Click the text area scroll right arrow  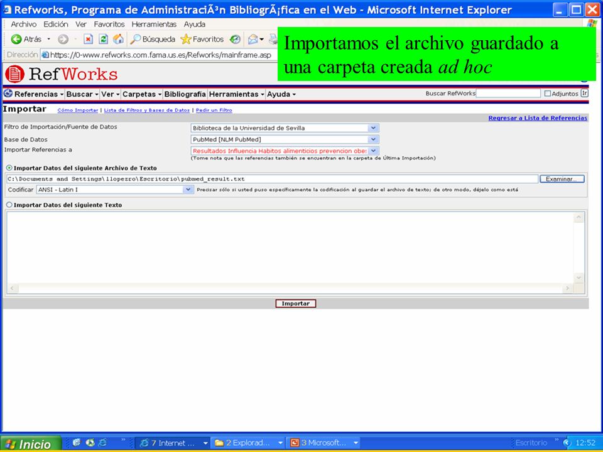click(568, 288)
